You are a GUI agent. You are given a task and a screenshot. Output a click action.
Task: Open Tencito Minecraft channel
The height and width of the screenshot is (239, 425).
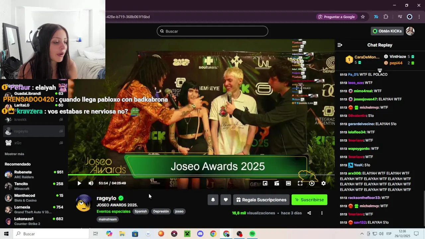34,186
